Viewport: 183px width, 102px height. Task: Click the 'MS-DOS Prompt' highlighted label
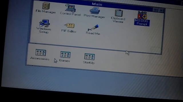pos(142,22)
